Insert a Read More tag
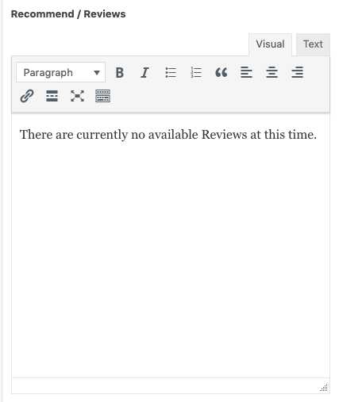This screenshot has height=402, width=339. click(52, 96)
